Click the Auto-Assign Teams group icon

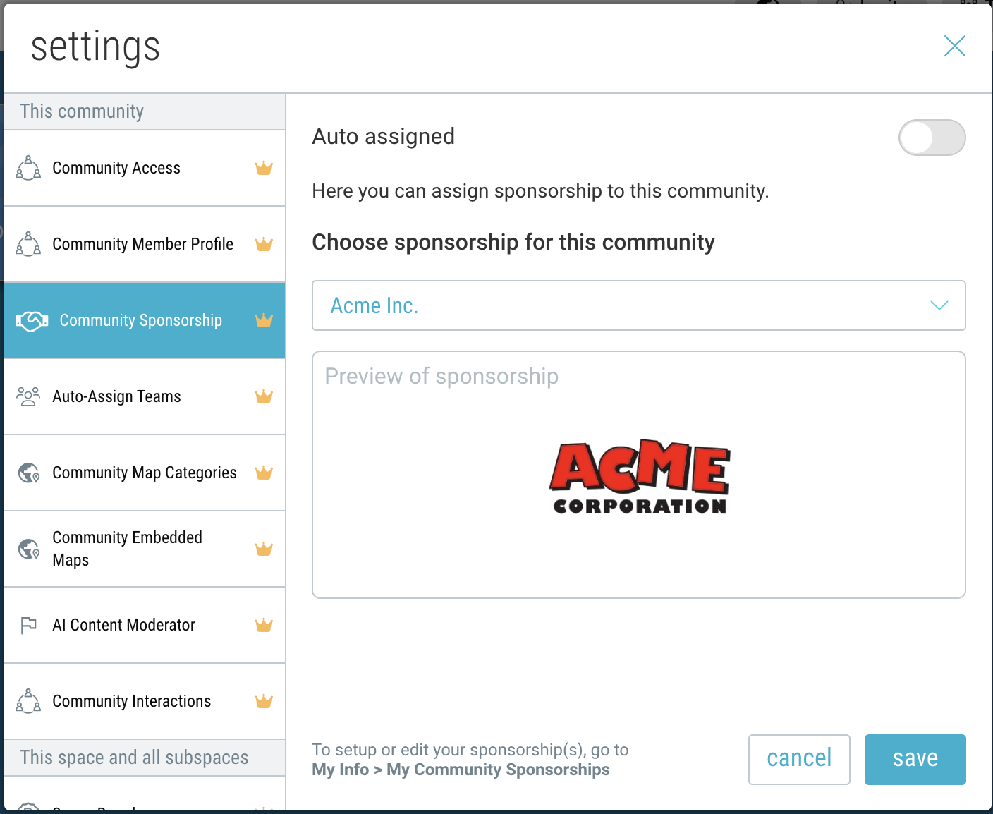coord(28,396)
